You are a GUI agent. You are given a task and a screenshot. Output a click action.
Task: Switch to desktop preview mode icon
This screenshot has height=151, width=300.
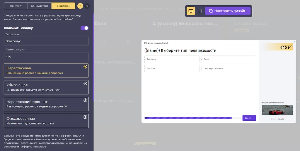pyautogui.click(x=191, y=11)
